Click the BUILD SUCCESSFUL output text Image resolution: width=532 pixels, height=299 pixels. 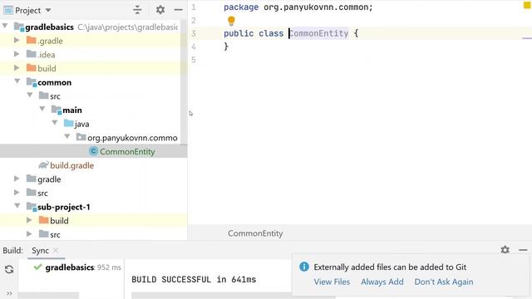[194, 280]
